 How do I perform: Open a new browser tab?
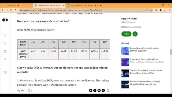coord(101,5)
